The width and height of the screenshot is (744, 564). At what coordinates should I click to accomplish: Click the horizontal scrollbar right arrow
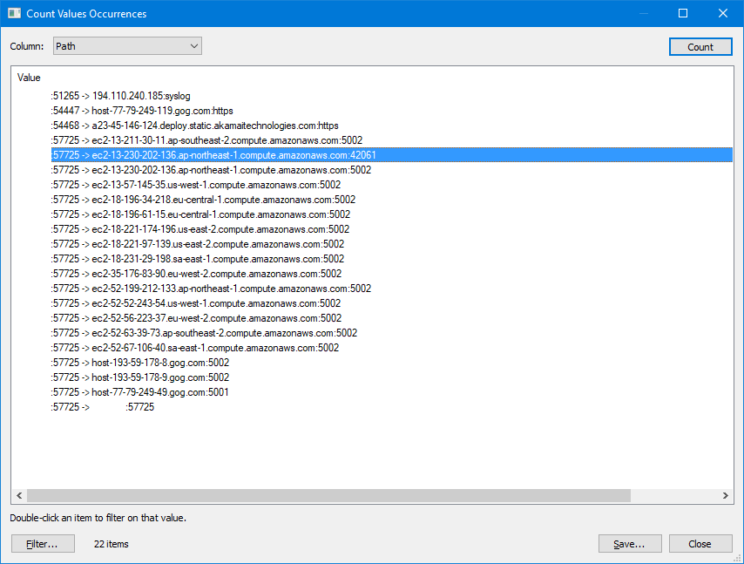(x=725, y=496)
